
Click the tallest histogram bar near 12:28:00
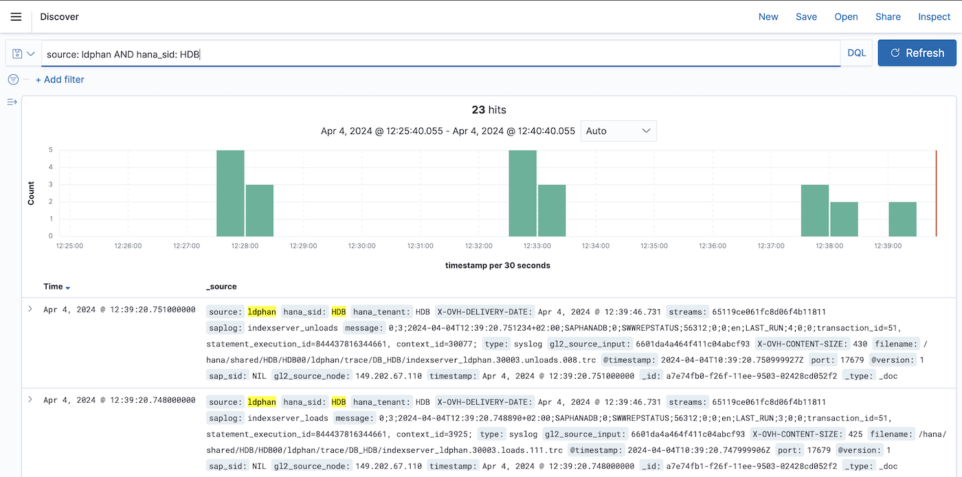click(x=230, y=193)
